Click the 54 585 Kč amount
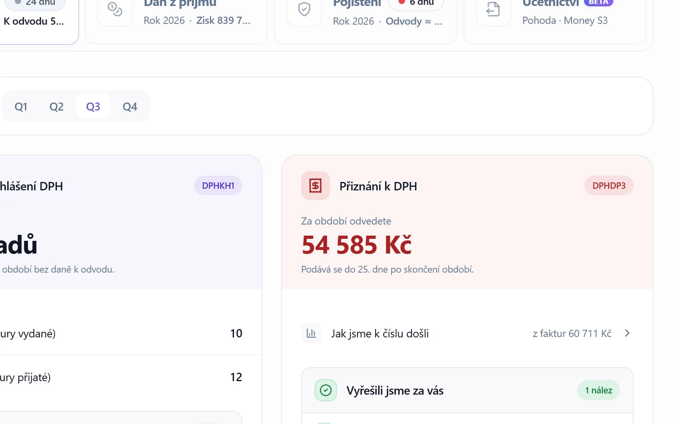This screenshot has width=679, height=424. 356,245
